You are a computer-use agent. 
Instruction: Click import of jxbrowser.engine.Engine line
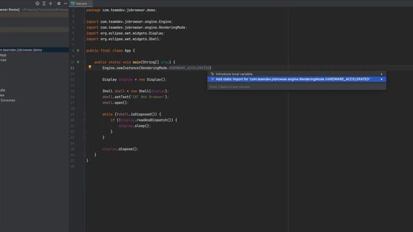129,21
